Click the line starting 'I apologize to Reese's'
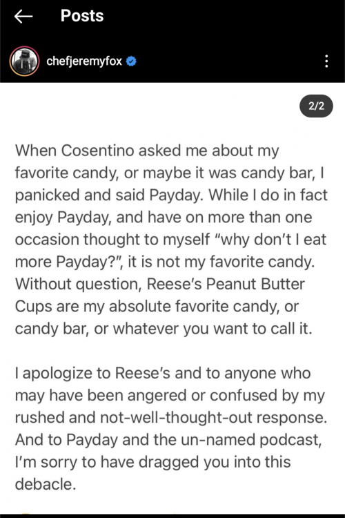Screen dimensions: 345x518 (163, 373)
